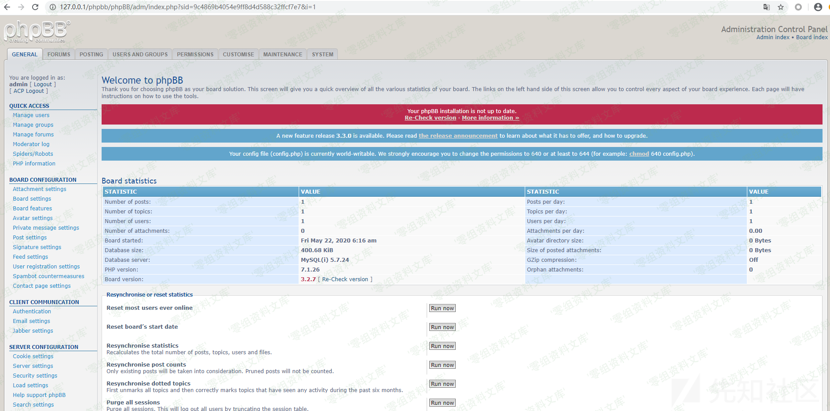Click the Admin index link
830x411 pixels.
click(773, 37)
